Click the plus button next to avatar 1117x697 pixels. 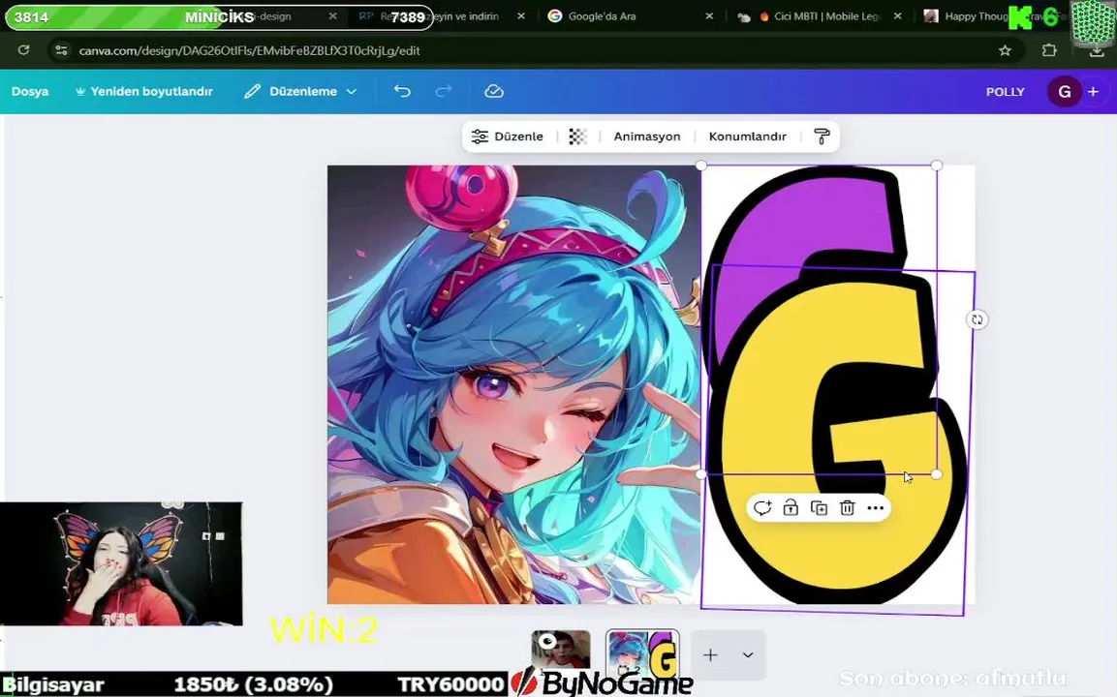pyautogui.click(x=1093, y=92)
